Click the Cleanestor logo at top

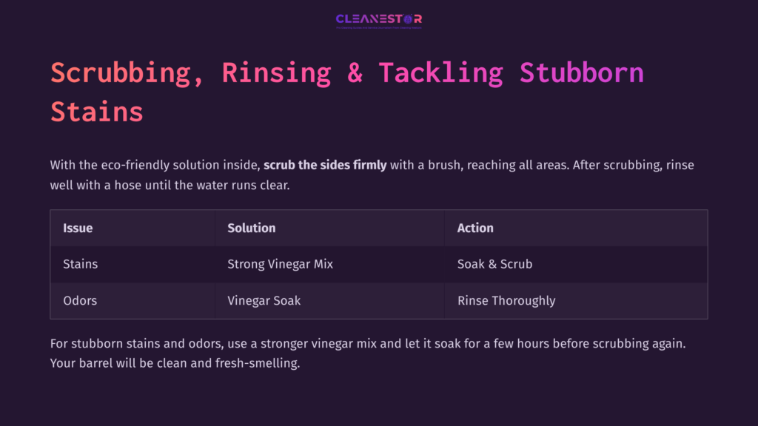(378, 19)
